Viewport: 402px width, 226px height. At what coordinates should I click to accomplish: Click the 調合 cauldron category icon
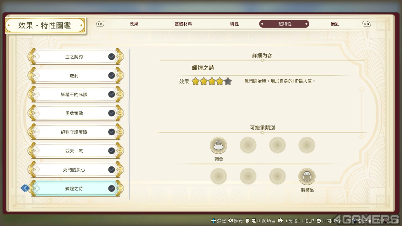(x=218, y=145)
